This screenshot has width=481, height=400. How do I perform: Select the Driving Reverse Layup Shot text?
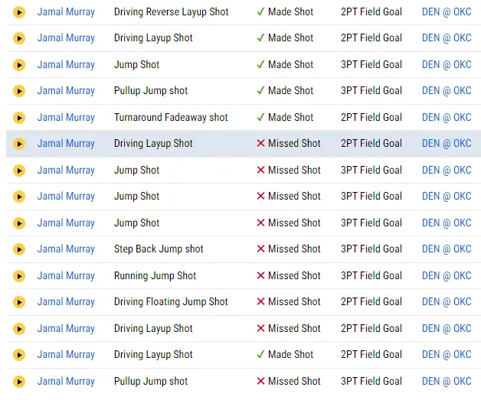pos(171,11)
